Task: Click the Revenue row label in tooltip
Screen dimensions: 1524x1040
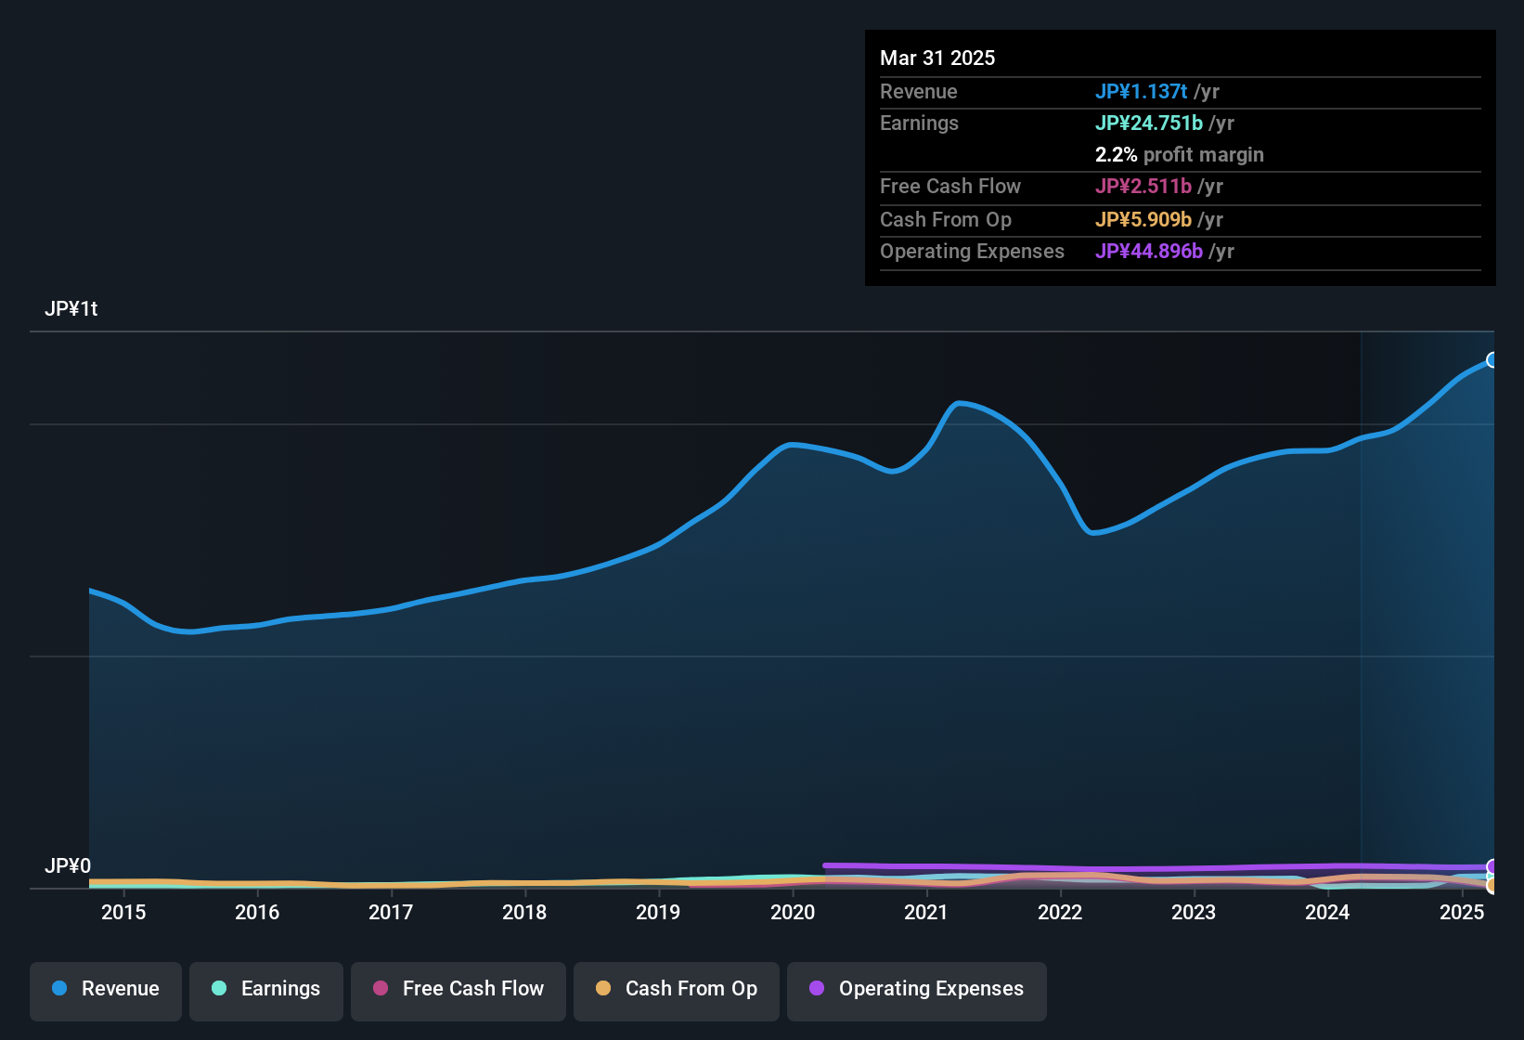Action: point(919,91)
